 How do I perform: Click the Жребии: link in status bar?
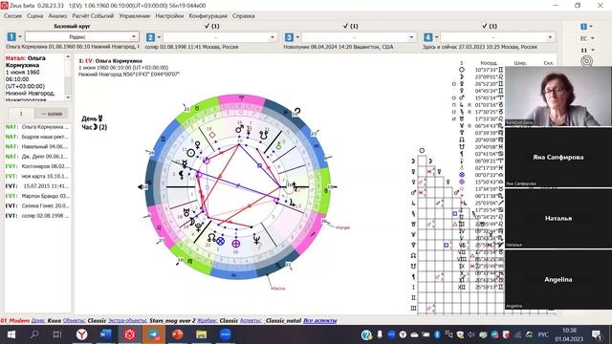[x=207, y=321]
